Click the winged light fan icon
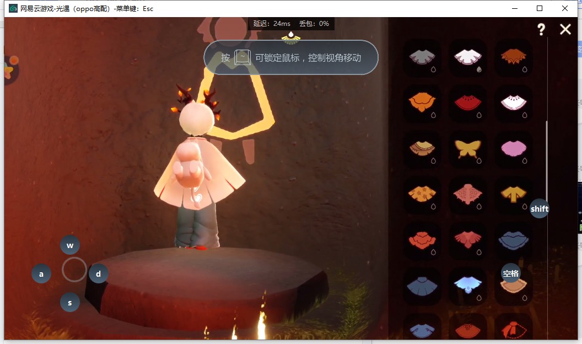This screenshot has width=582, height=344. tap(291, 38)
